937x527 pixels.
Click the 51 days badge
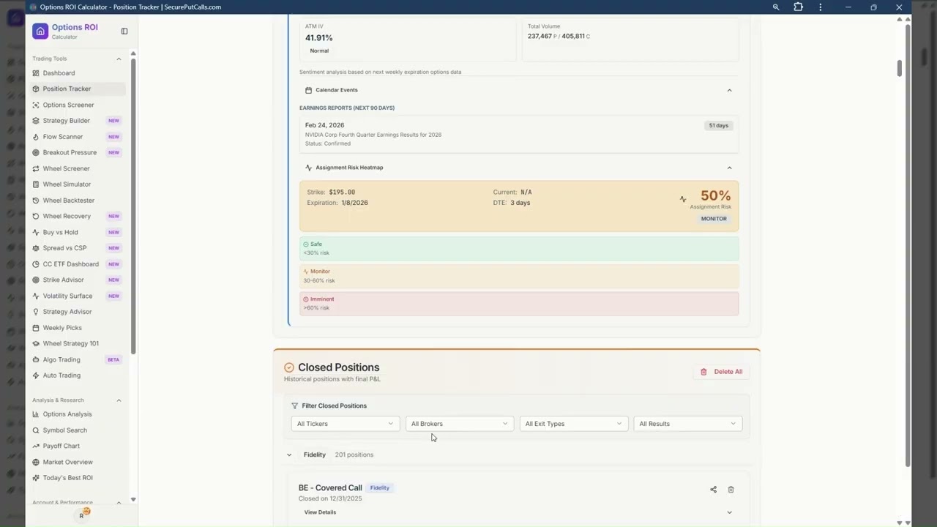[718, 126]
